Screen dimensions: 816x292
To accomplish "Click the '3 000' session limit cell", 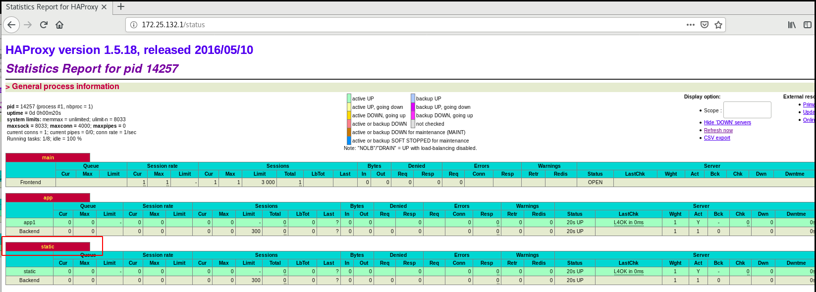I will [260, 182].
